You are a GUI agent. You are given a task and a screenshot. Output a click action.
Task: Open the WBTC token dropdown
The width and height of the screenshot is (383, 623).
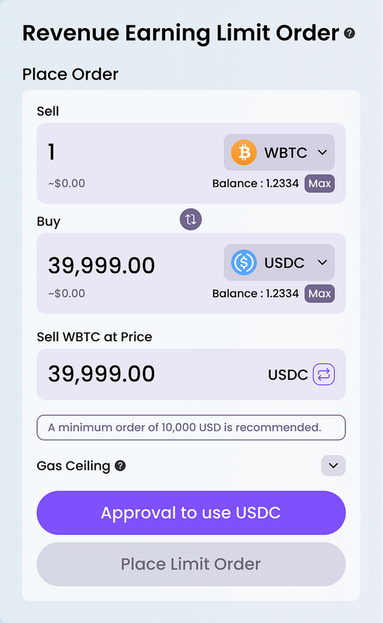coord(279,153)
